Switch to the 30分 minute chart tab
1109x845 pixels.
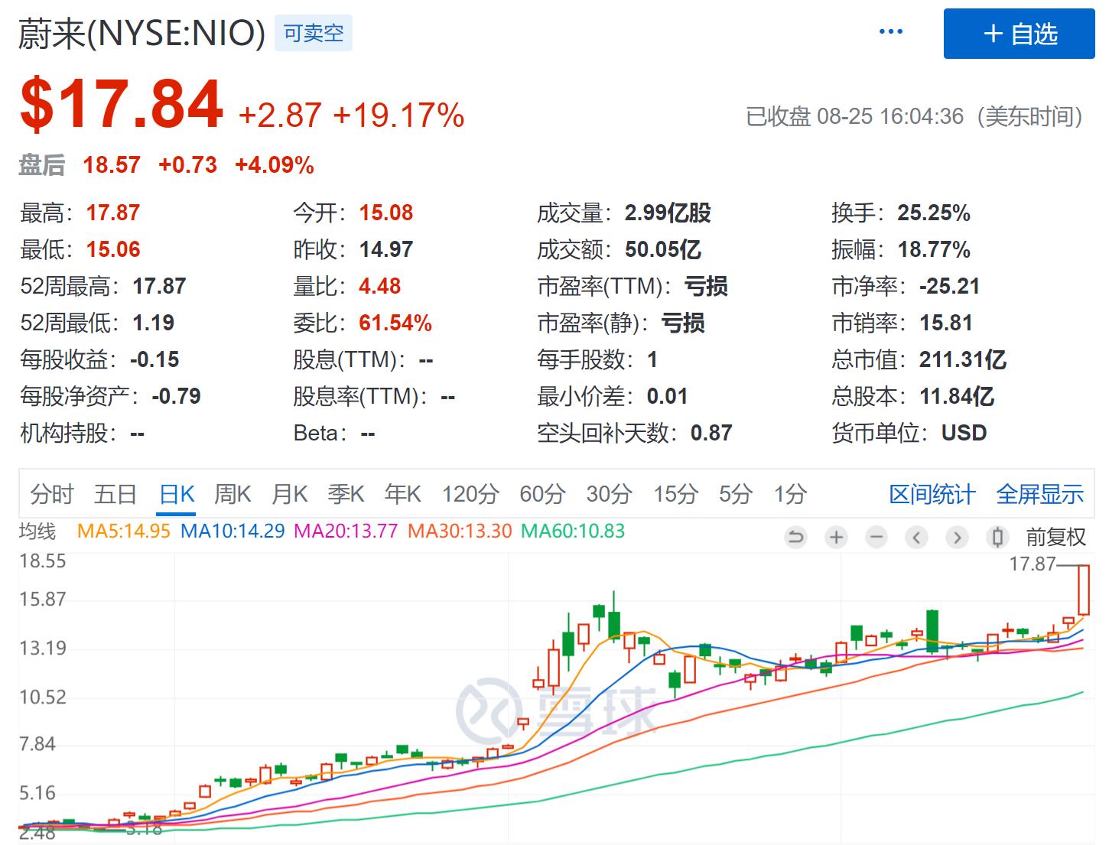(x=610, y=494)
